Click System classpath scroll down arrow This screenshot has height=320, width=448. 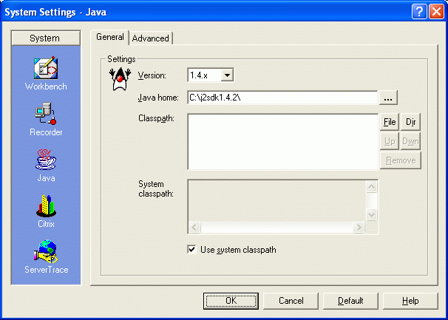click(371, 214)
